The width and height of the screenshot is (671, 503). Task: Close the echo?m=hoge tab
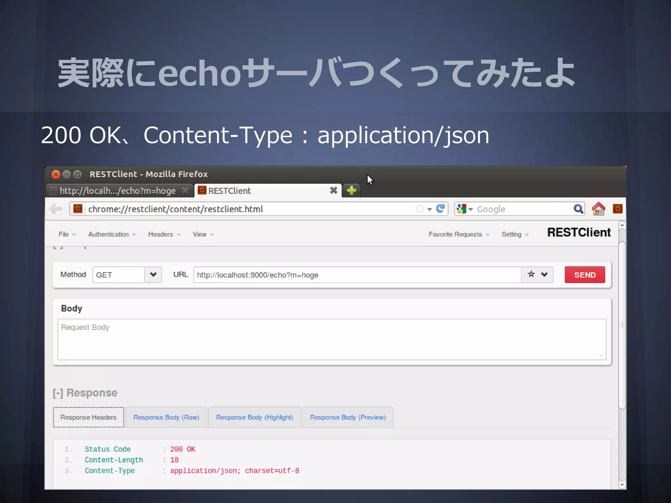click(x=185, y=190)
